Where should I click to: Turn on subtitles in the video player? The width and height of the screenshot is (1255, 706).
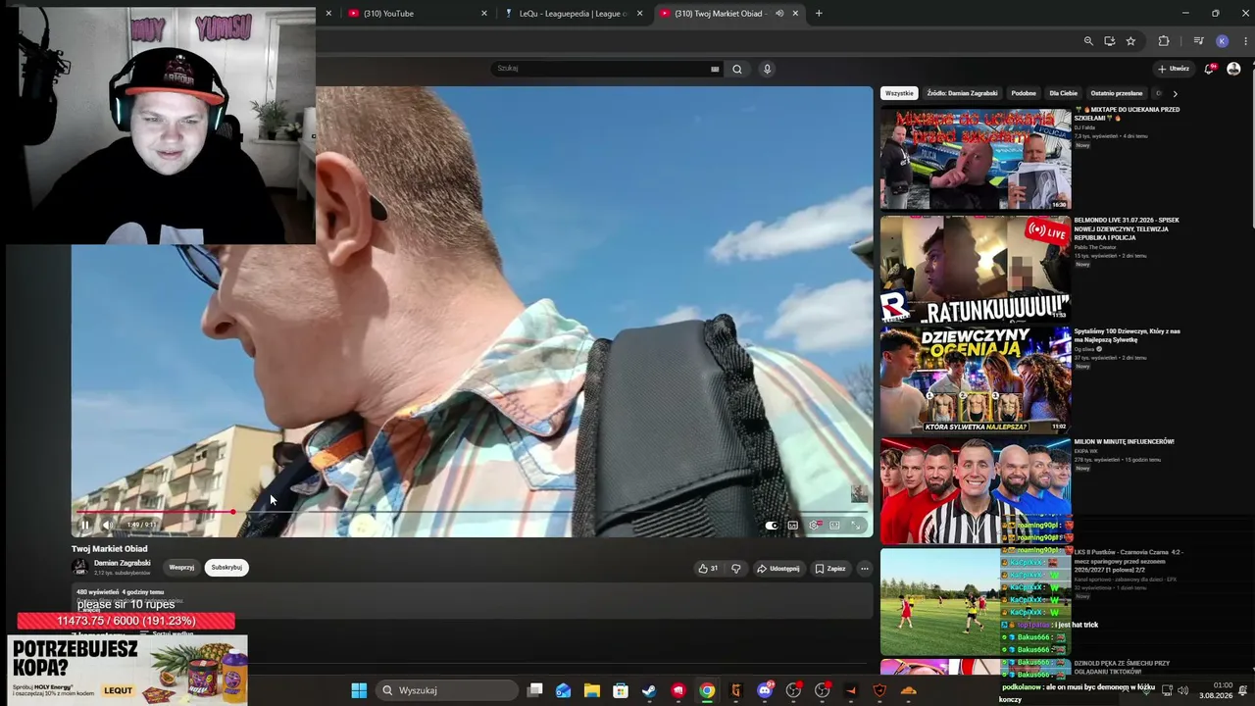click(x=793, y=526)
